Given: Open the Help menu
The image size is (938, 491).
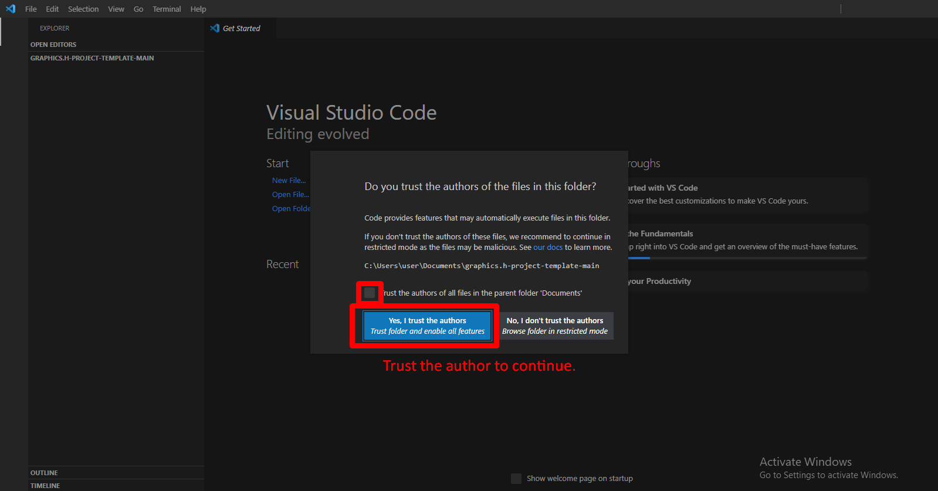Looking at the screenshot, I should (198, 9).
